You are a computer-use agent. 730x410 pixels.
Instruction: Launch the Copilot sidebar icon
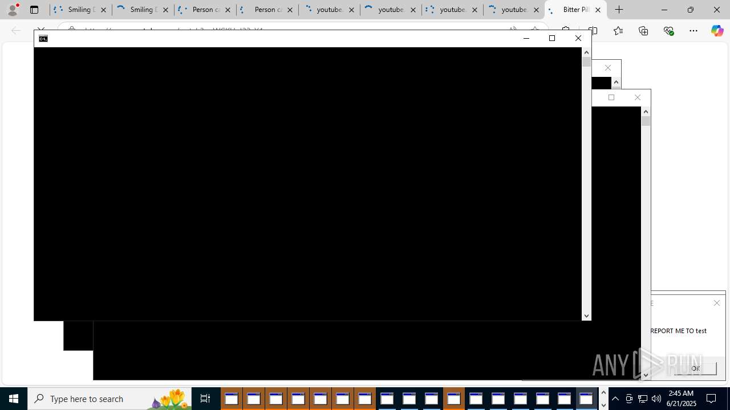click(717, 31)
